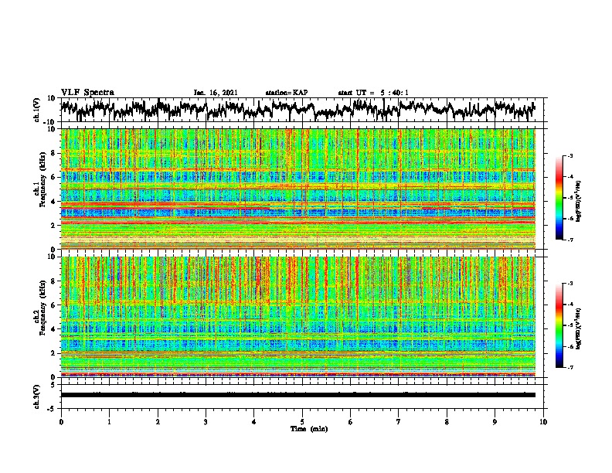Click the "ch.1 Frequency (kHz)" axis label
The height and width of the screenshot is (473, 612).
(39, 179)
